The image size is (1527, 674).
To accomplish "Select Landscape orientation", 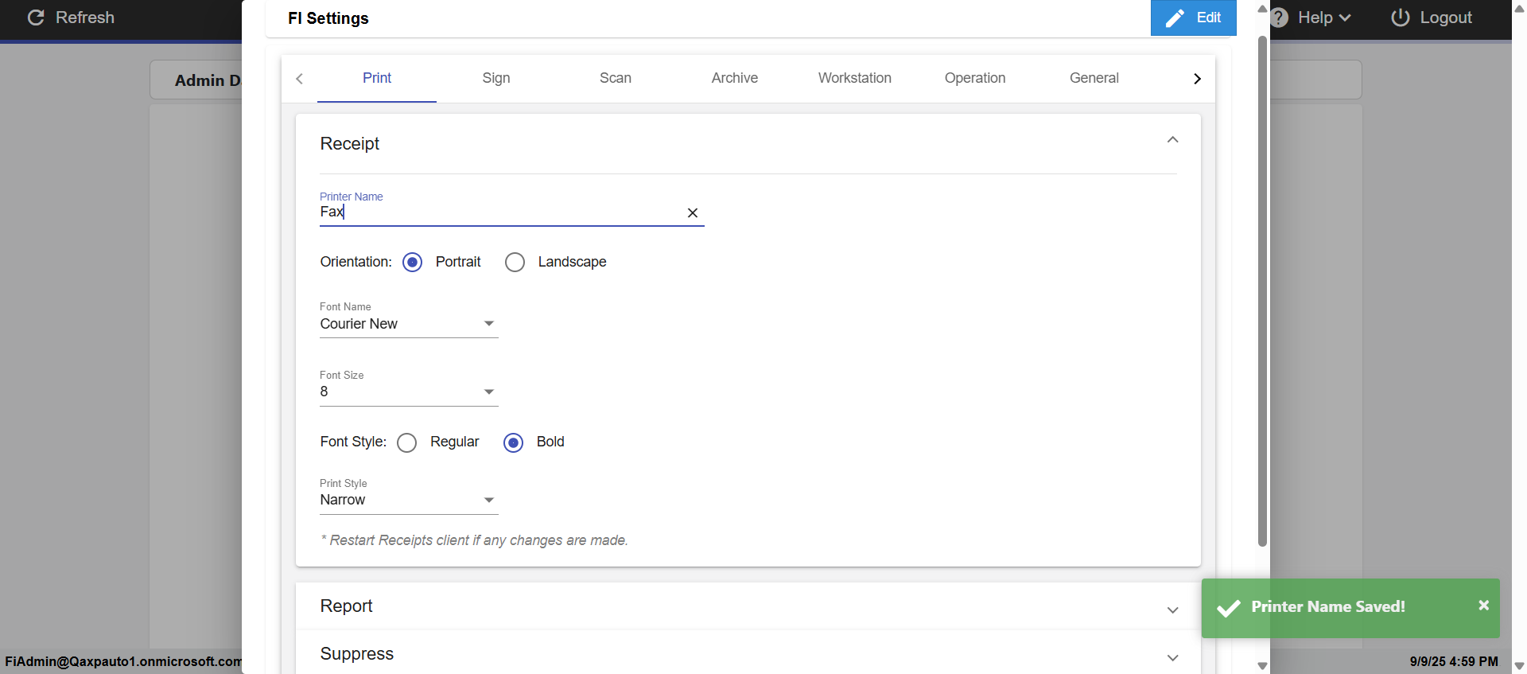I will pyautogui.click(x=515, y=263).
